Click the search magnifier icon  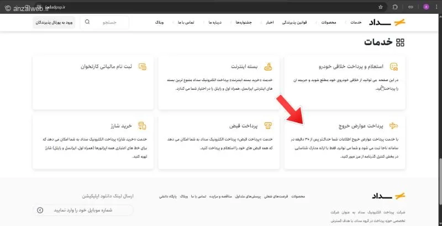87,22
